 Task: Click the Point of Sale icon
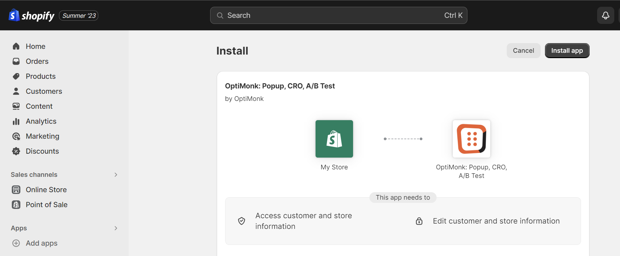coord(16,205)
